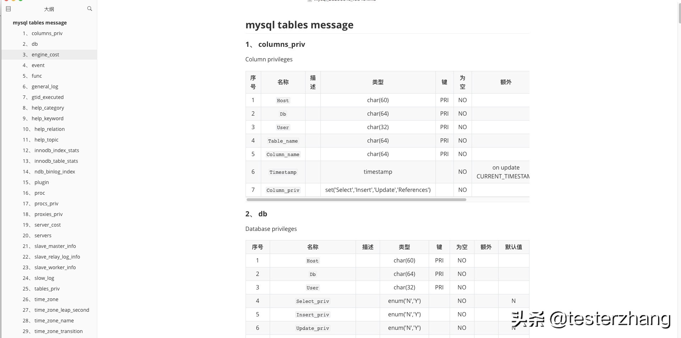Click the 'Column_priv' name cell

283,190
